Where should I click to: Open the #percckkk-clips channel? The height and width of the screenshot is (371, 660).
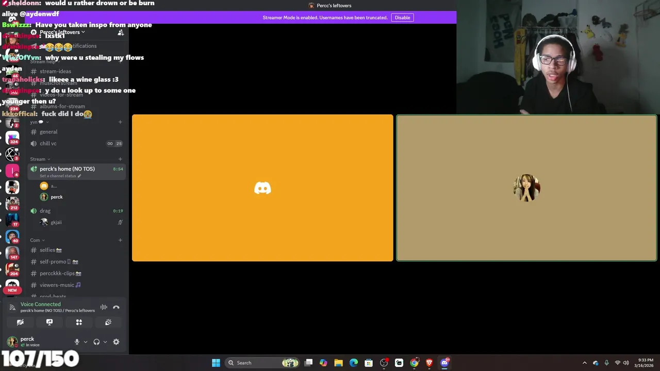coord(77,274)
